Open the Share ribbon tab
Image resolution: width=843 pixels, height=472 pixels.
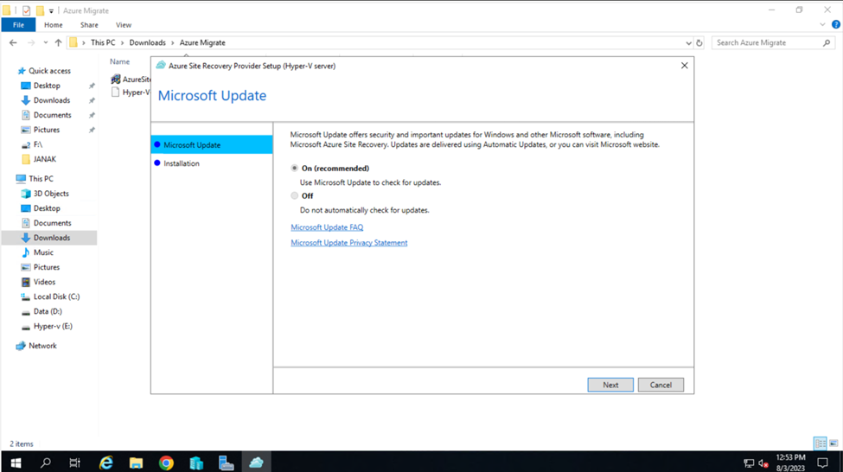tap(89, 25)
